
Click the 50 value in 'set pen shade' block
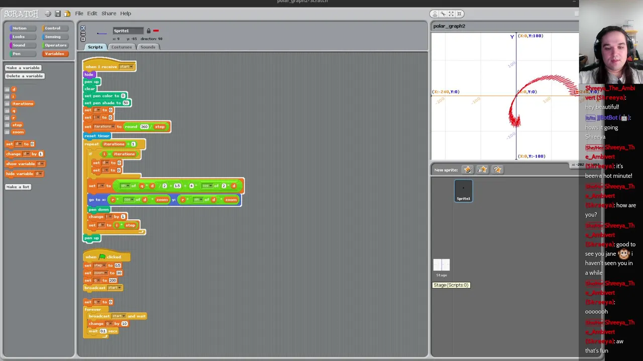coord(126,103)
